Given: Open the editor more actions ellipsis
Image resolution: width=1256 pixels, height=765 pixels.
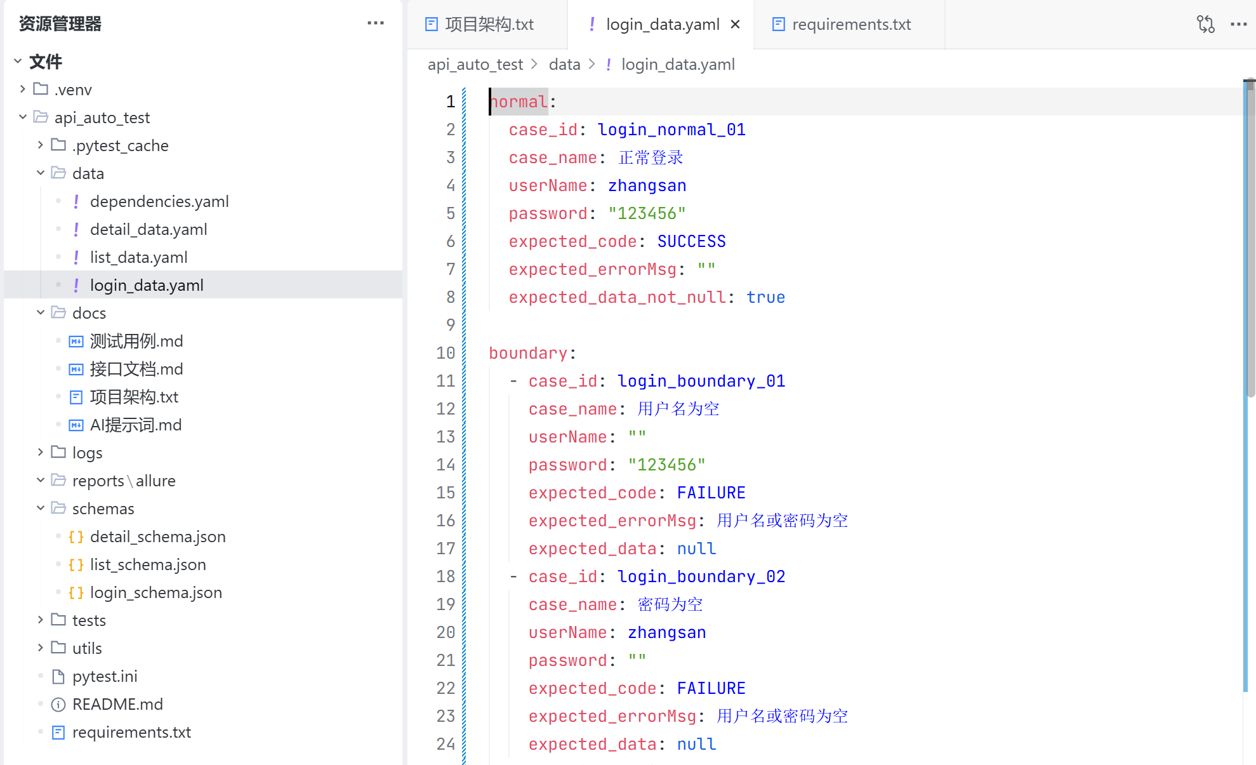Looking at the screenshot, I should click(1238, 24).
